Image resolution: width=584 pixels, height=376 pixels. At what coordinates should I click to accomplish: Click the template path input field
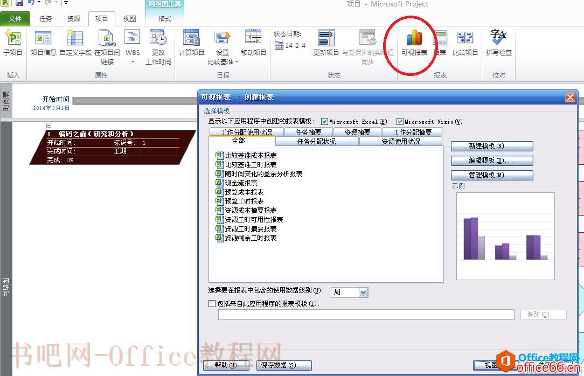(x=366, y=315)
